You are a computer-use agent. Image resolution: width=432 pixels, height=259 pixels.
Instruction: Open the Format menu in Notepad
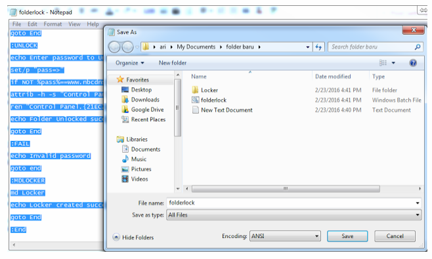pos(53,24)
